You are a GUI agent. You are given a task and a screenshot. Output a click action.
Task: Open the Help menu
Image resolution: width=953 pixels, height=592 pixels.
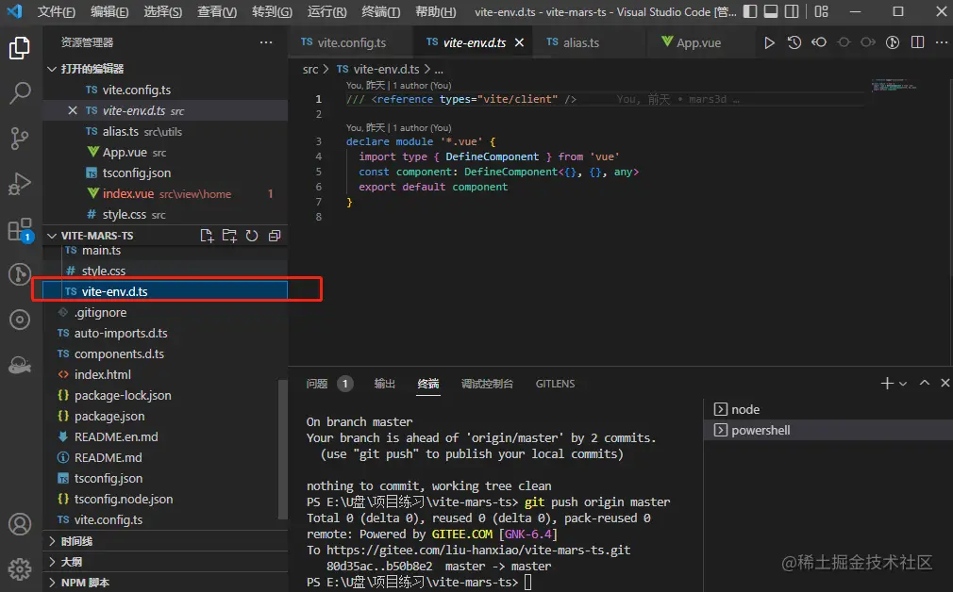tap(435, 11)
